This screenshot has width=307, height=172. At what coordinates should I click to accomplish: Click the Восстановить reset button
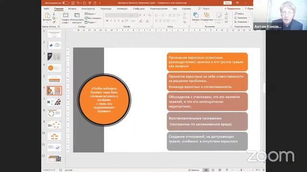tap(93, 18)
